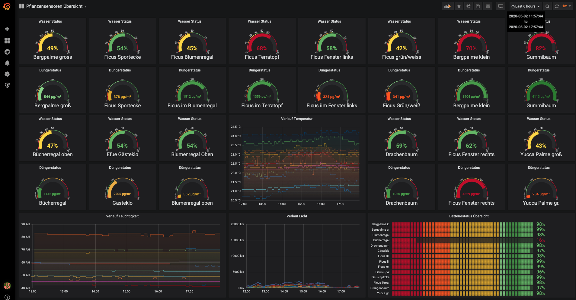The height and width of the screenshot is (300, 576).
Task: Open Explore compass icon in sidebar
Action: pyautogui.click(x=7, y=52)
